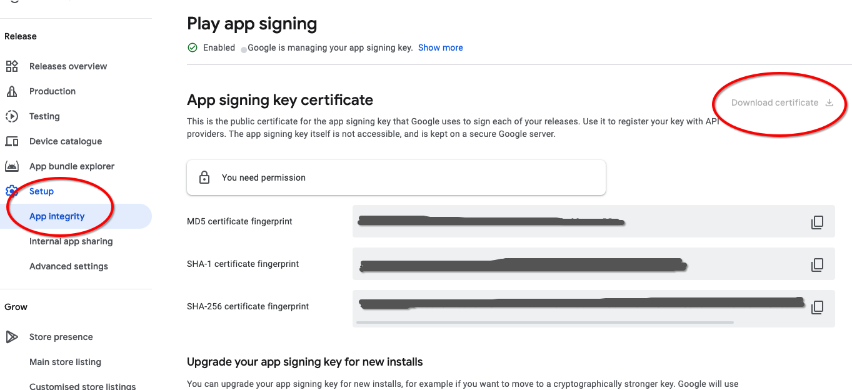This screenshot has height=390, width=852.
Task: Copy the SHA-1 certificate fingerprint
Action: pos(817,265)
